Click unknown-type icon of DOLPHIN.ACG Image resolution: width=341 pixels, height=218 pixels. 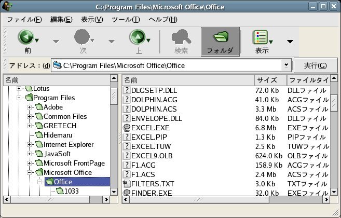(x=127, y=100)
